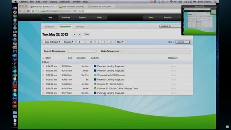This screenshot has width=231, height=130.
Task: Click the Spotlight magnifier in the menu bar
Action: tap(215, 1)
